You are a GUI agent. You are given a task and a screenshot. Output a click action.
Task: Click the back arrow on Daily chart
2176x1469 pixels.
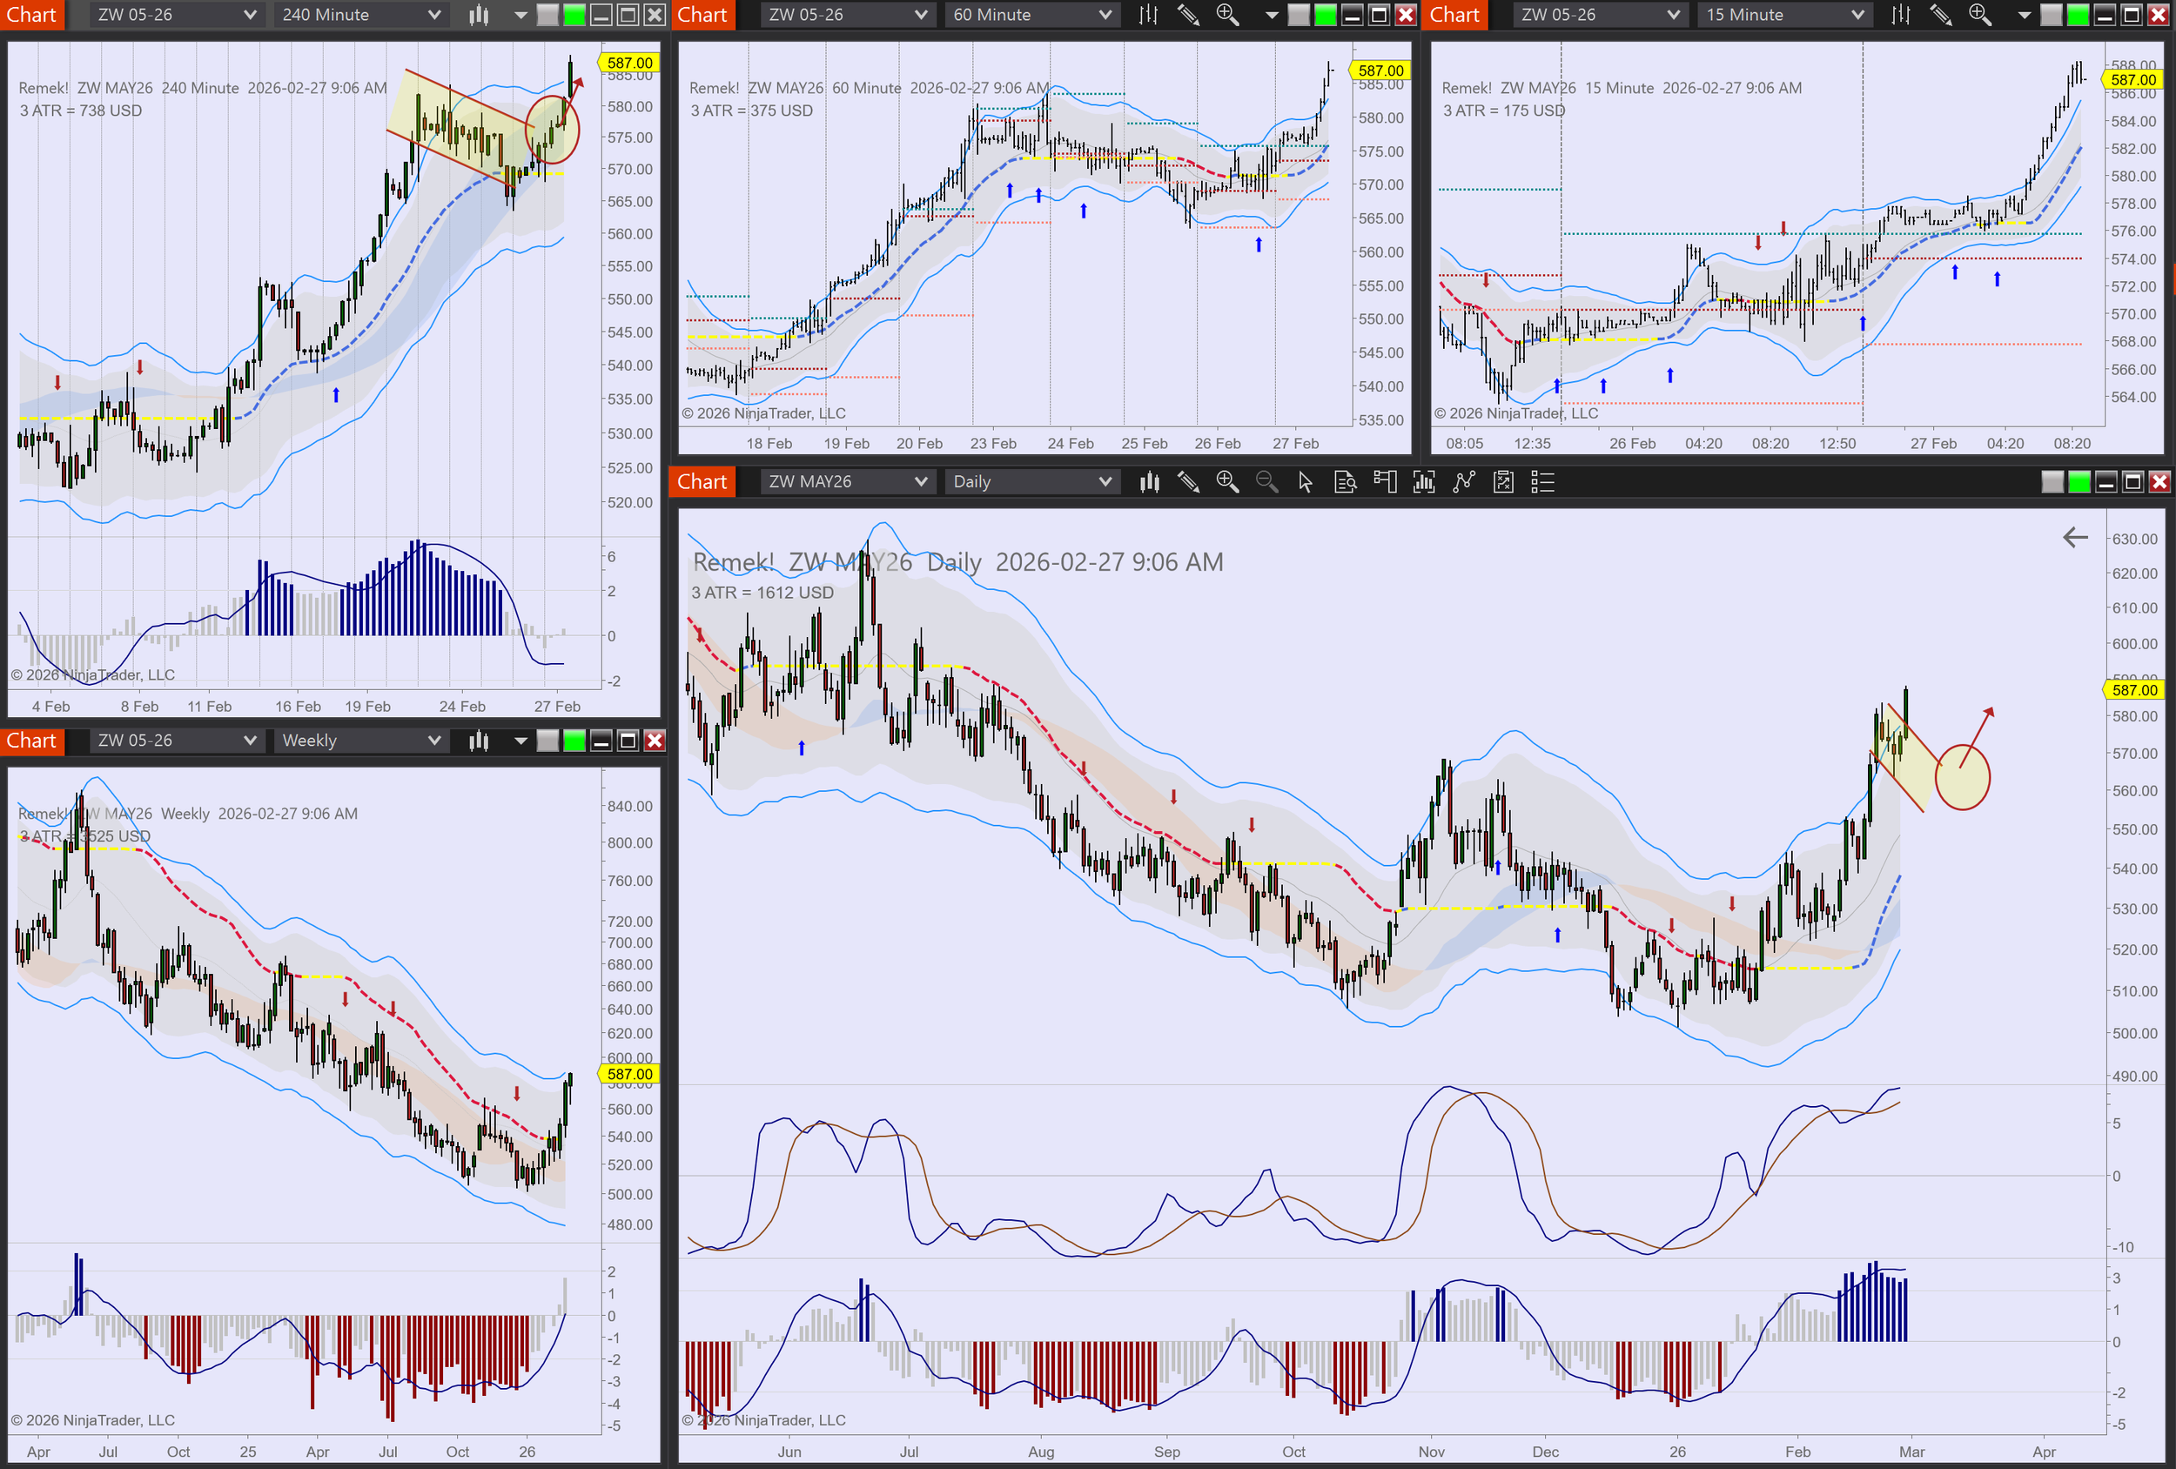2075,538
